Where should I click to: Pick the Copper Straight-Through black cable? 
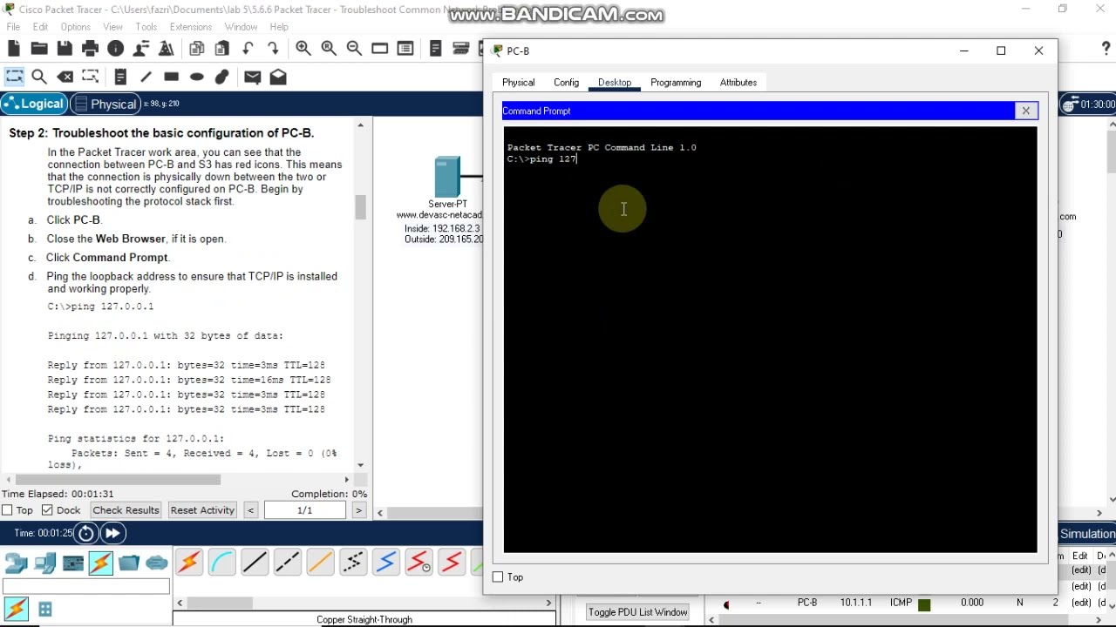(255, 563)
